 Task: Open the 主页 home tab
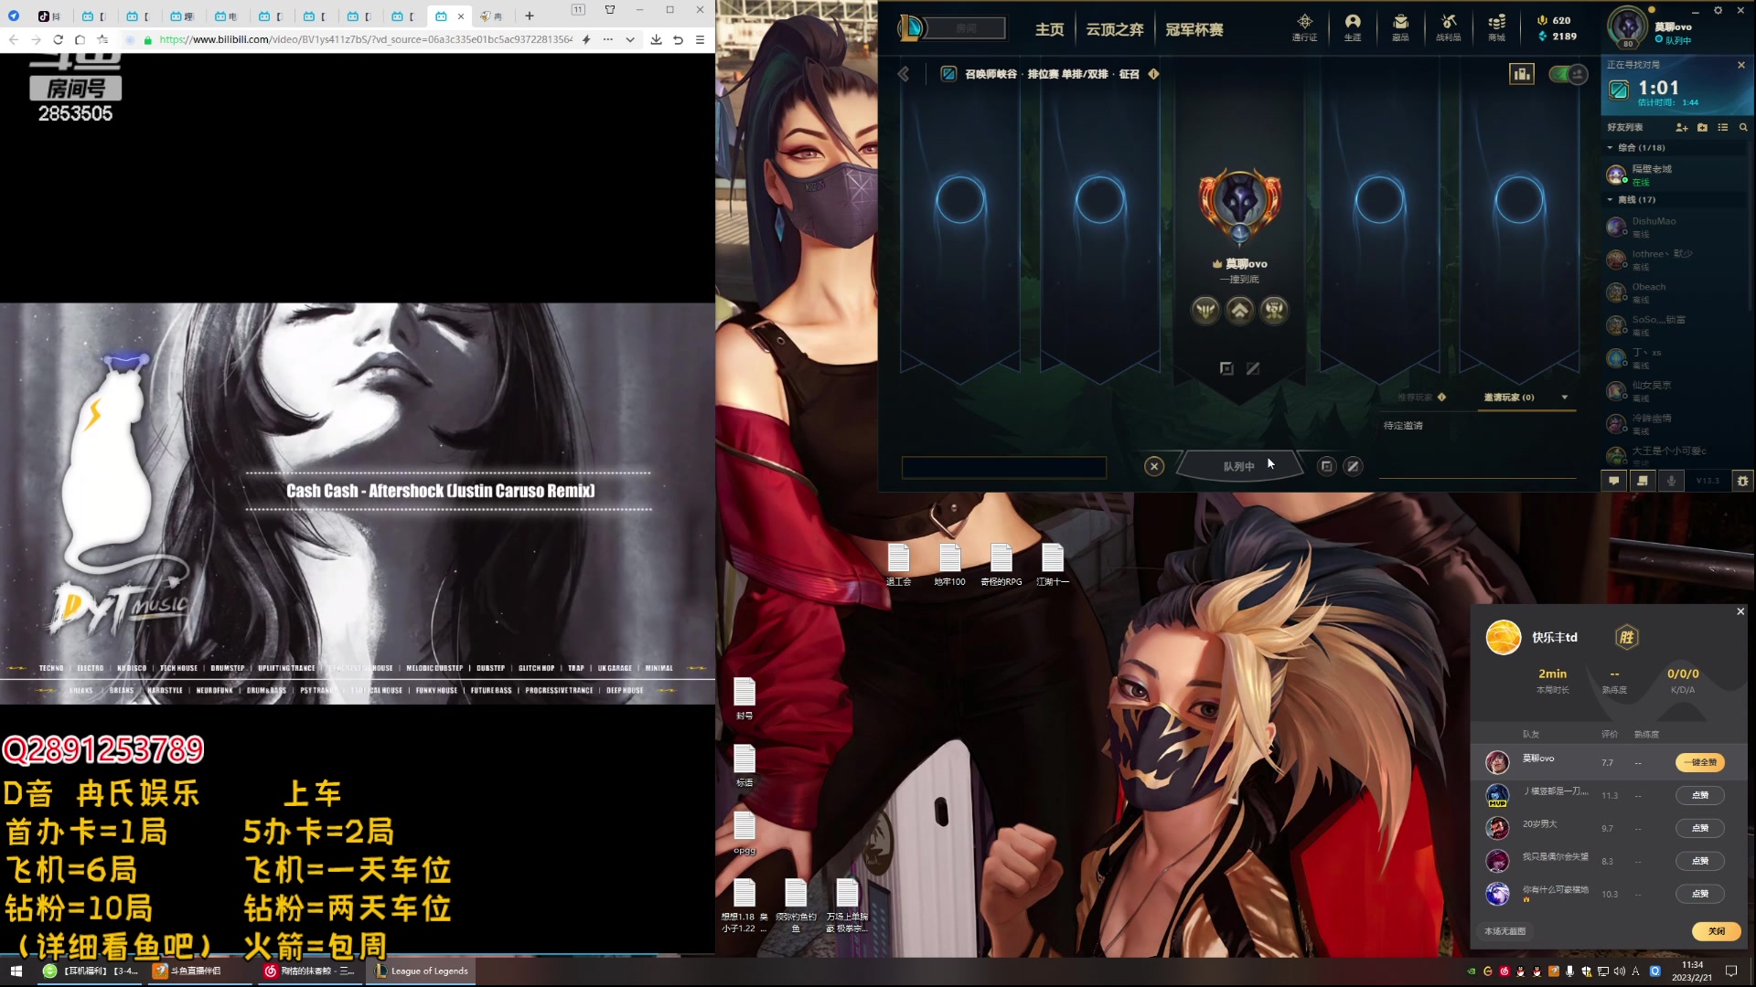[x=1049, y=29]
